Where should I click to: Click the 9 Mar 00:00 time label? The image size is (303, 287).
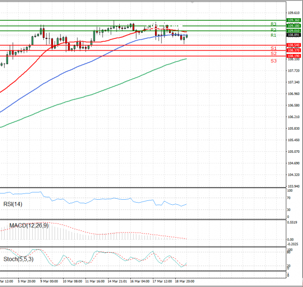pyautogui.click(x=49, y=281)
